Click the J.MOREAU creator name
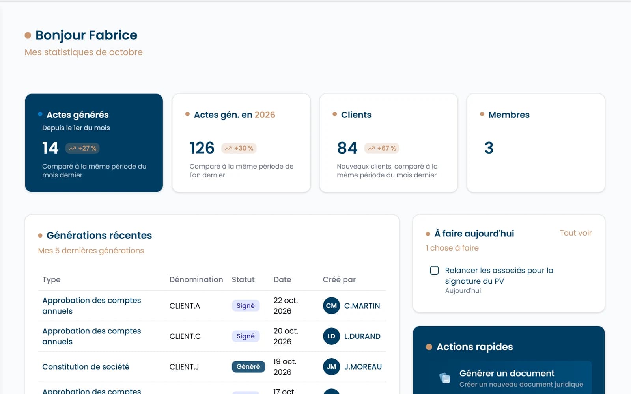This screenshot has width=631, height=394. tap(363, 367)
